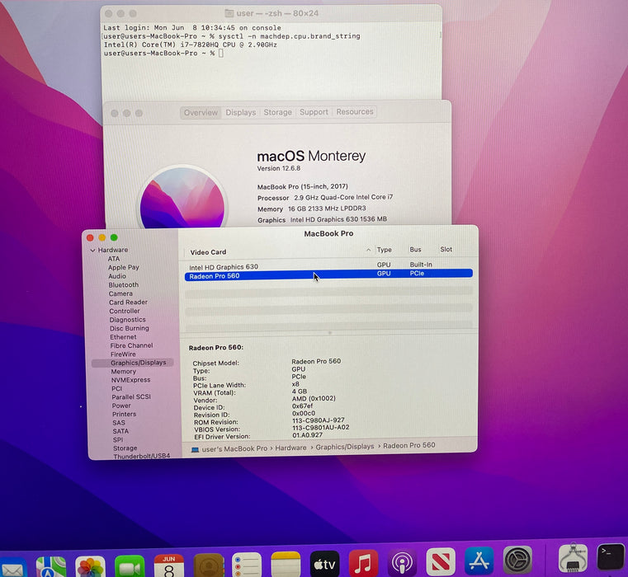
Task: Open the App Store in the Dock
Action: [479, 561]
